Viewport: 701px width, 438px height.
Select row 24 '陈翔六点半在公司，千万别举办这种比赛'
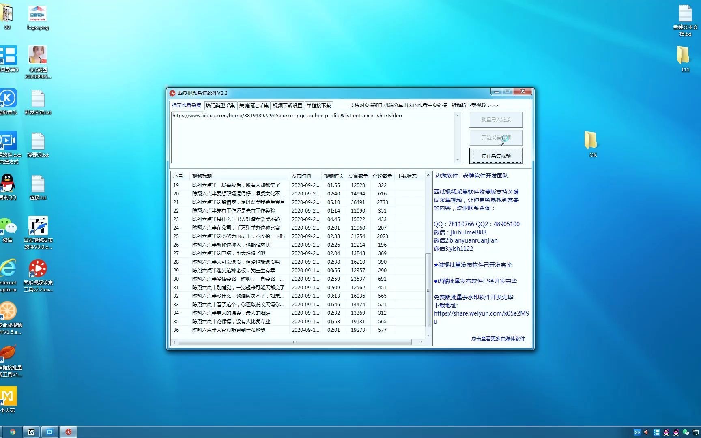(x=298, y=228)
